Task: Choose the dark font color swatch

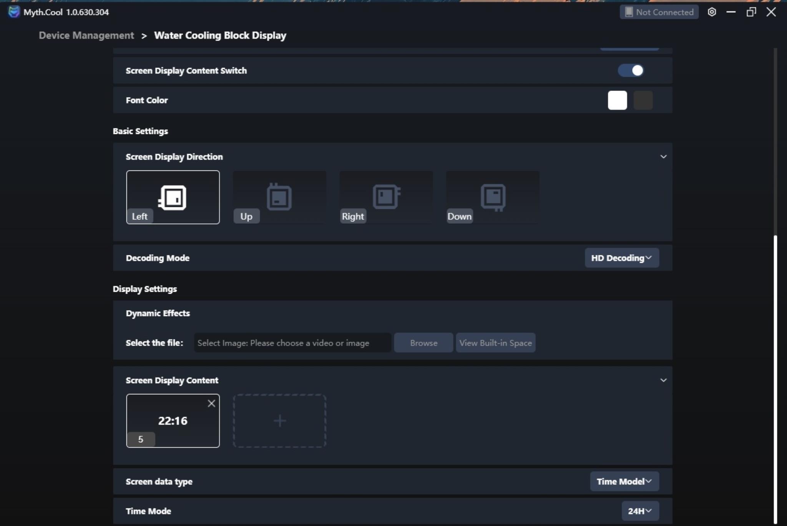Action: [x=643, y=100]
